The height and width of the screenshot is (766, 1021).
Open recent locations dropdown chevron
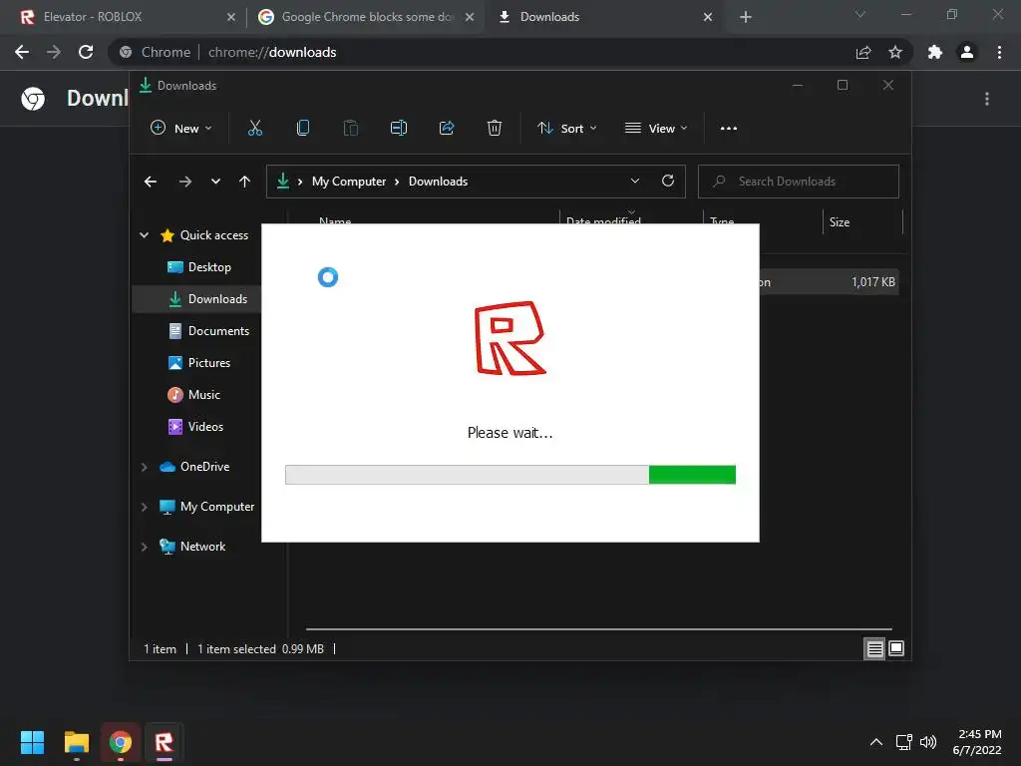tap(215, 182)
